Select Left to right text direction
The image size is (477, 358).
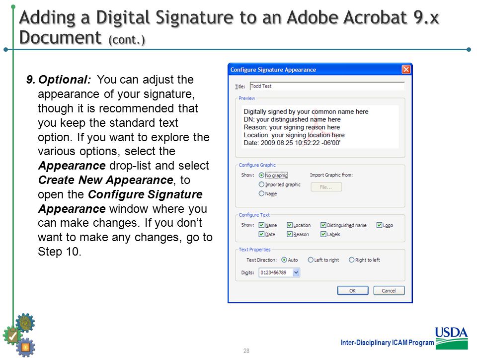(x=311, y=260)
